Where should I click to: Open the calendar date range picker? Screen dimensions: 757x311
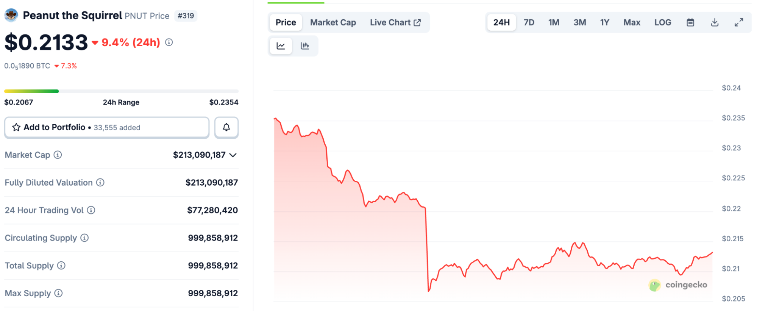point(690,22)
